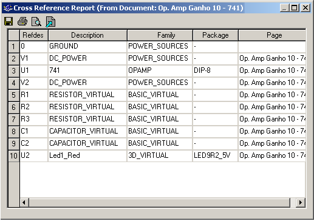Screen dimensions: 314x221
Task: Select RESISTOR_VIRTUAL in the R1 row
Action: tap(87, 95)
